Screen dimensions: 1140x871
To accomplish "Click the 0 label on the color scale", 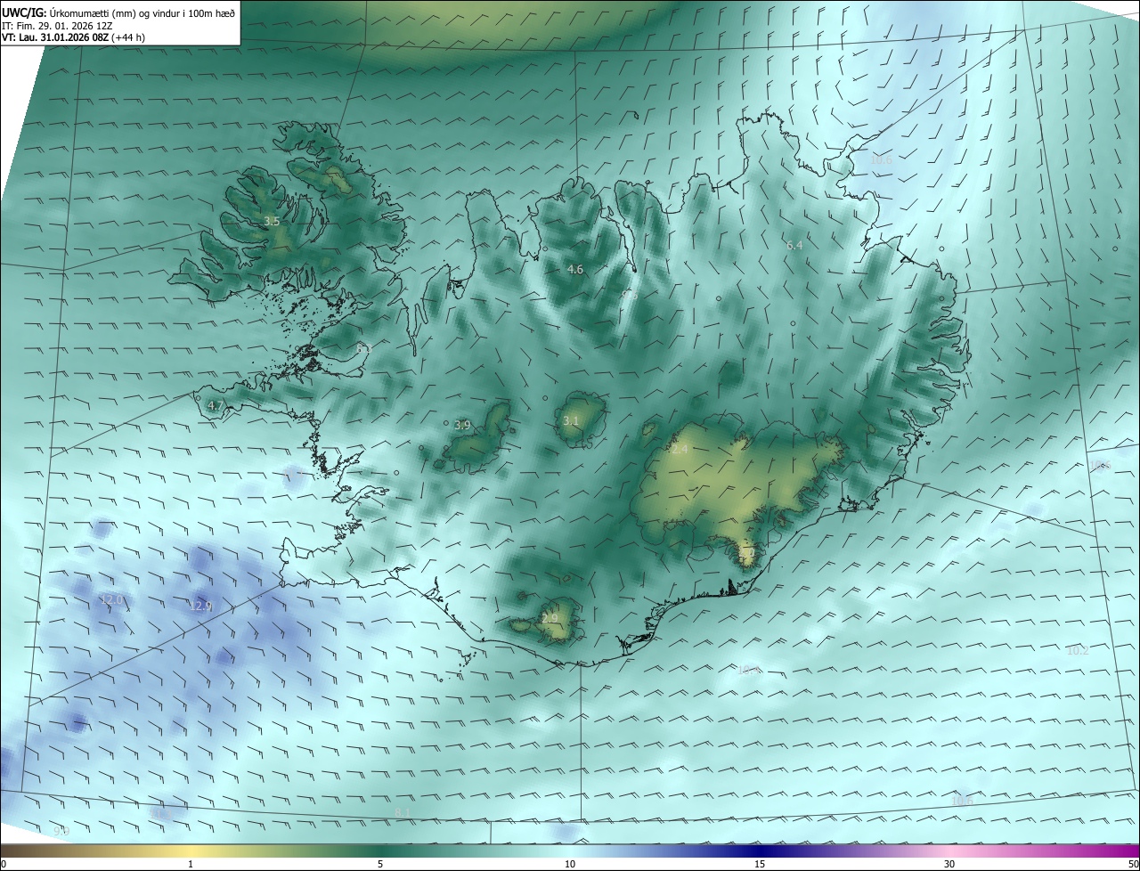I will 4,864.
